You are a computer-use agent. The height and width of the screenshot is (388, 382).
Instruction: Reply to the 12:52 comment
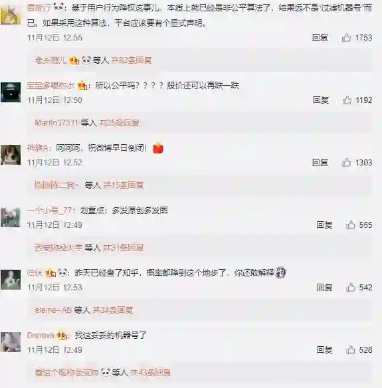(x=320, y=163)
